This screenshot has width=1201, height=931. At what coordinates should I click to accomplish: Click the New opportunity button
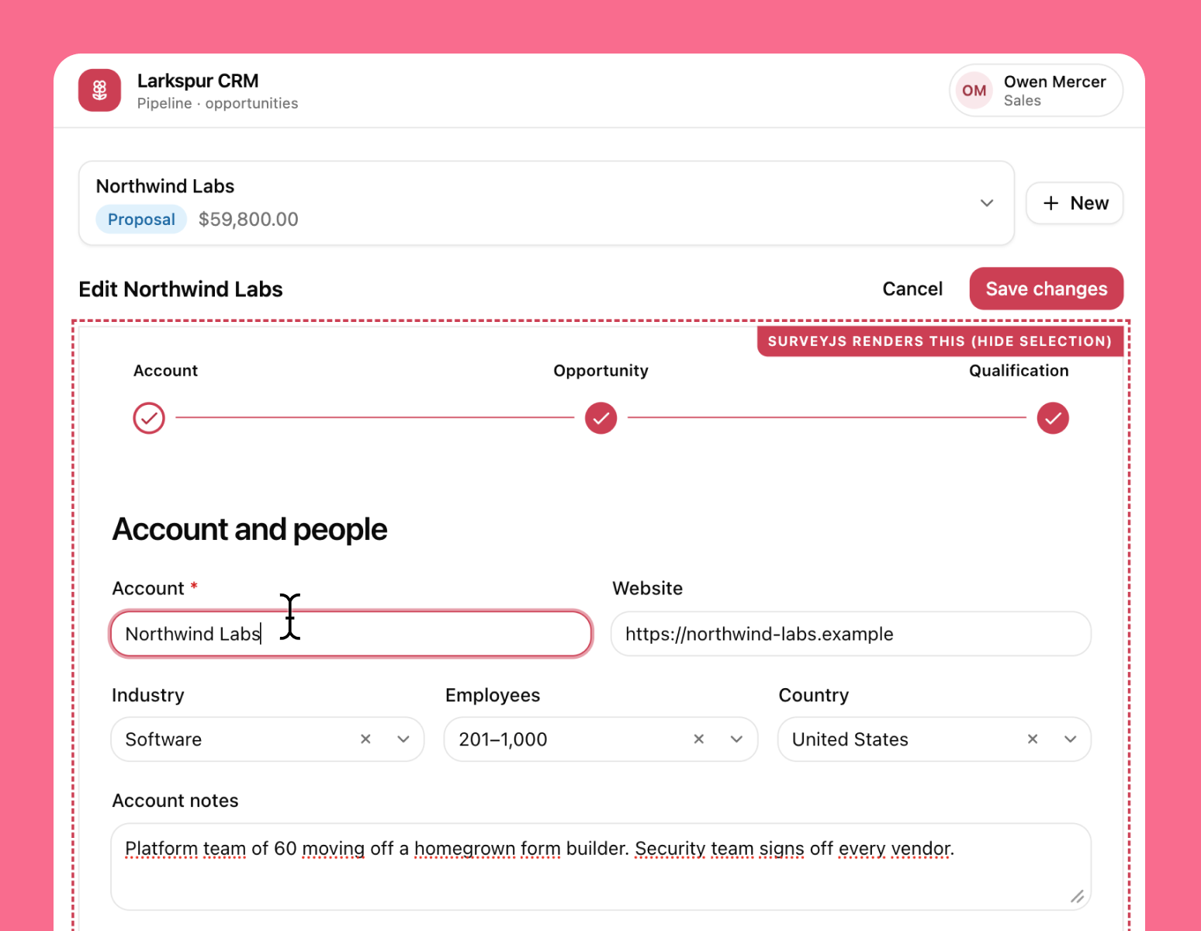(x=1075, y=203)
